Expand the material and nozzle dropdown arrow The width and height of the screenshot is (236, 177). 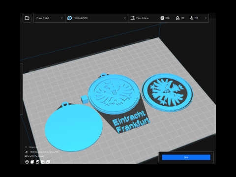click(125, 18)
